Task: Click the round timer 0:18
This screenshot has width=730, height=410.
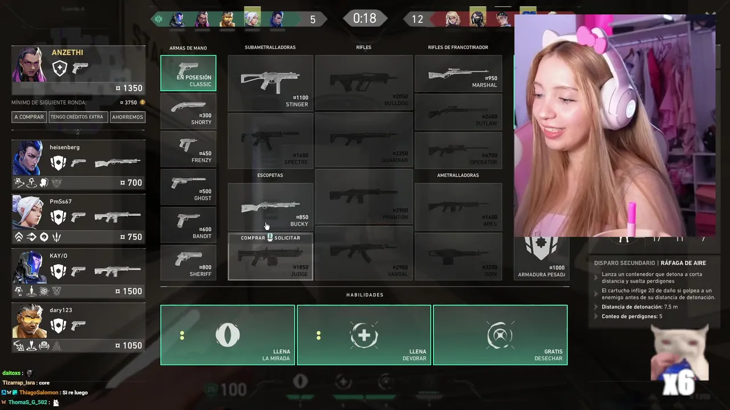Action: tap(364, 18)
